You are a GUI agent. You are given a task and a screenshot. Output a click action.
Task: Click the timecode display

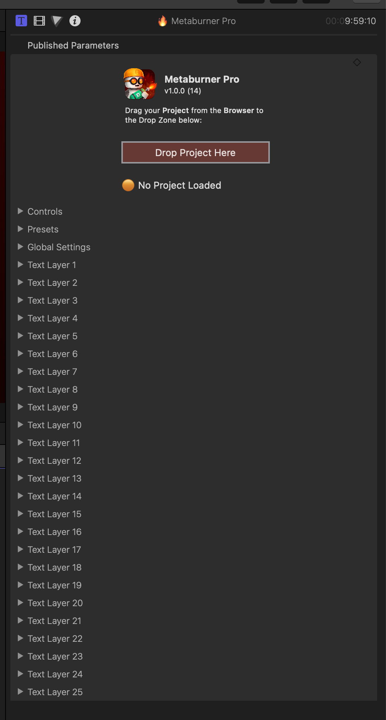click(x=350, y=21)
